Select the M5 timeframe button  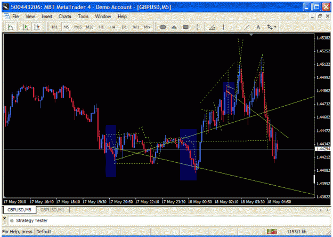66,27
